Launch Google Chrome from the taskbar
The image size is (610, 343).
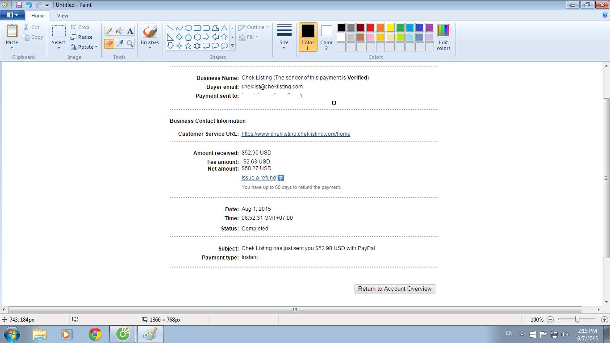click(x=95, y=334)
